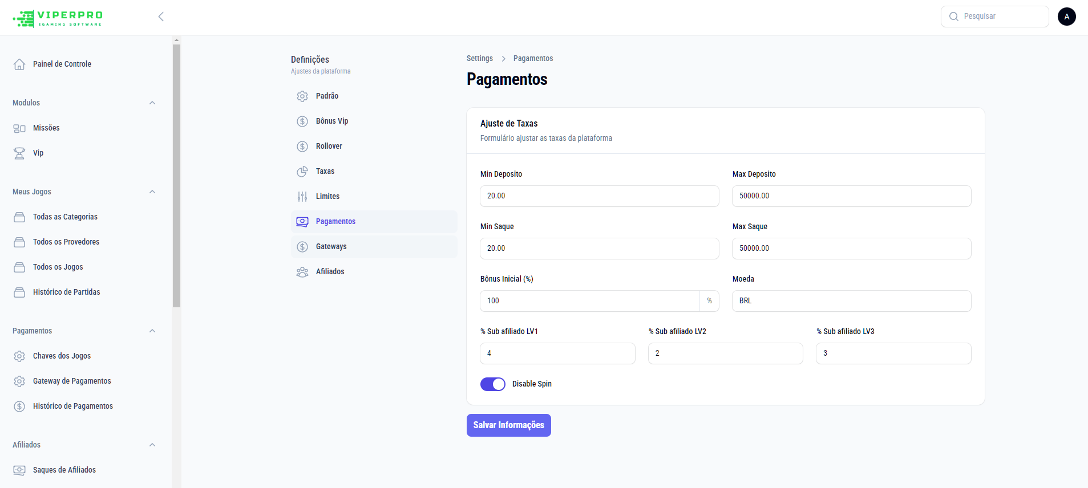Click the ViperPro logo
Screen dimensions: 1088x488
coord(58,18)
